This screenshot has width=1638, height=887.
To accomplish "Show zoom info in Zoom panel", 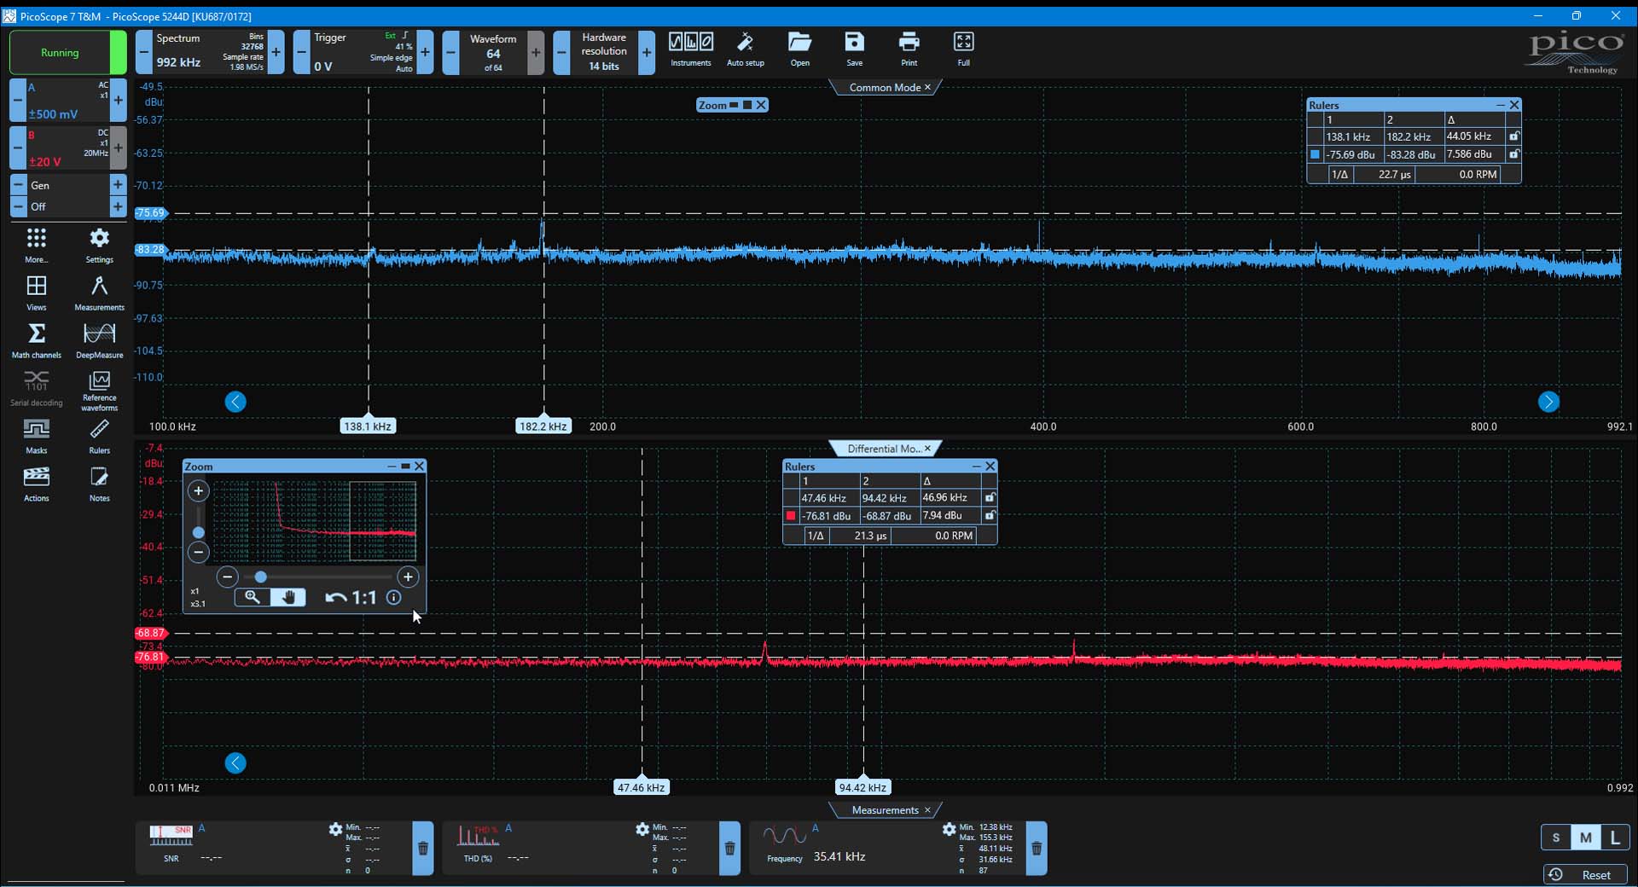I will tap(393, 598).
